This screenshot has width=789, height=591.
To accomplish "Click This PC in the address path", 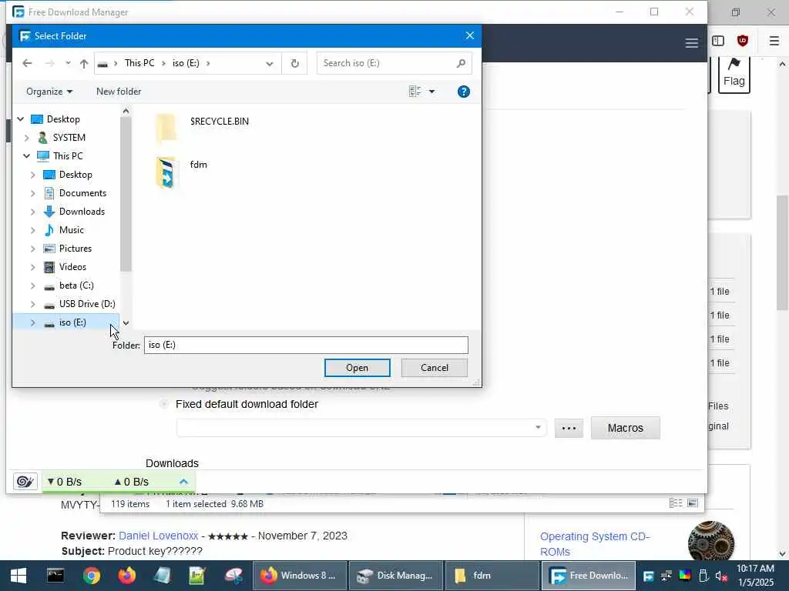I will tap(139, 63).
